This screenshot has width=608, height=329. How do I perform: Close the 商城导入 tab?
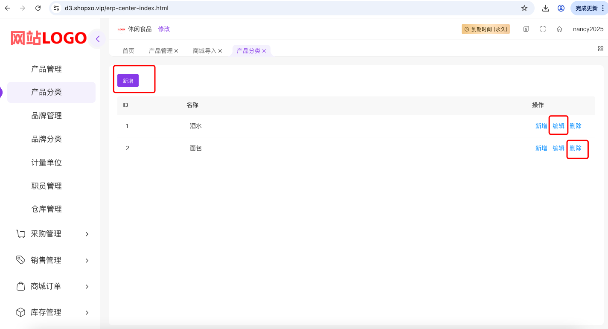click(x=220, y=51)
